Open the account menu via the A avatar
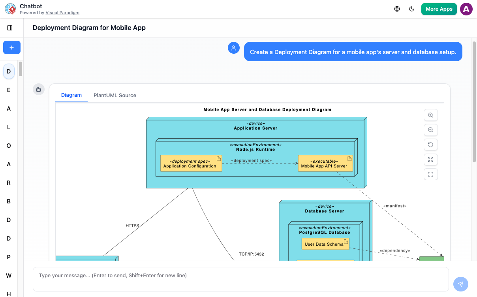This screenshot has width=477, height=297. click(466, 9)
